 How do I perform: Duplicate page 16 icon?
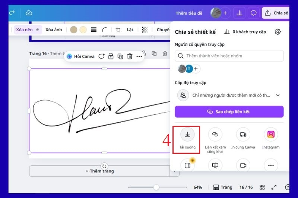154,53
